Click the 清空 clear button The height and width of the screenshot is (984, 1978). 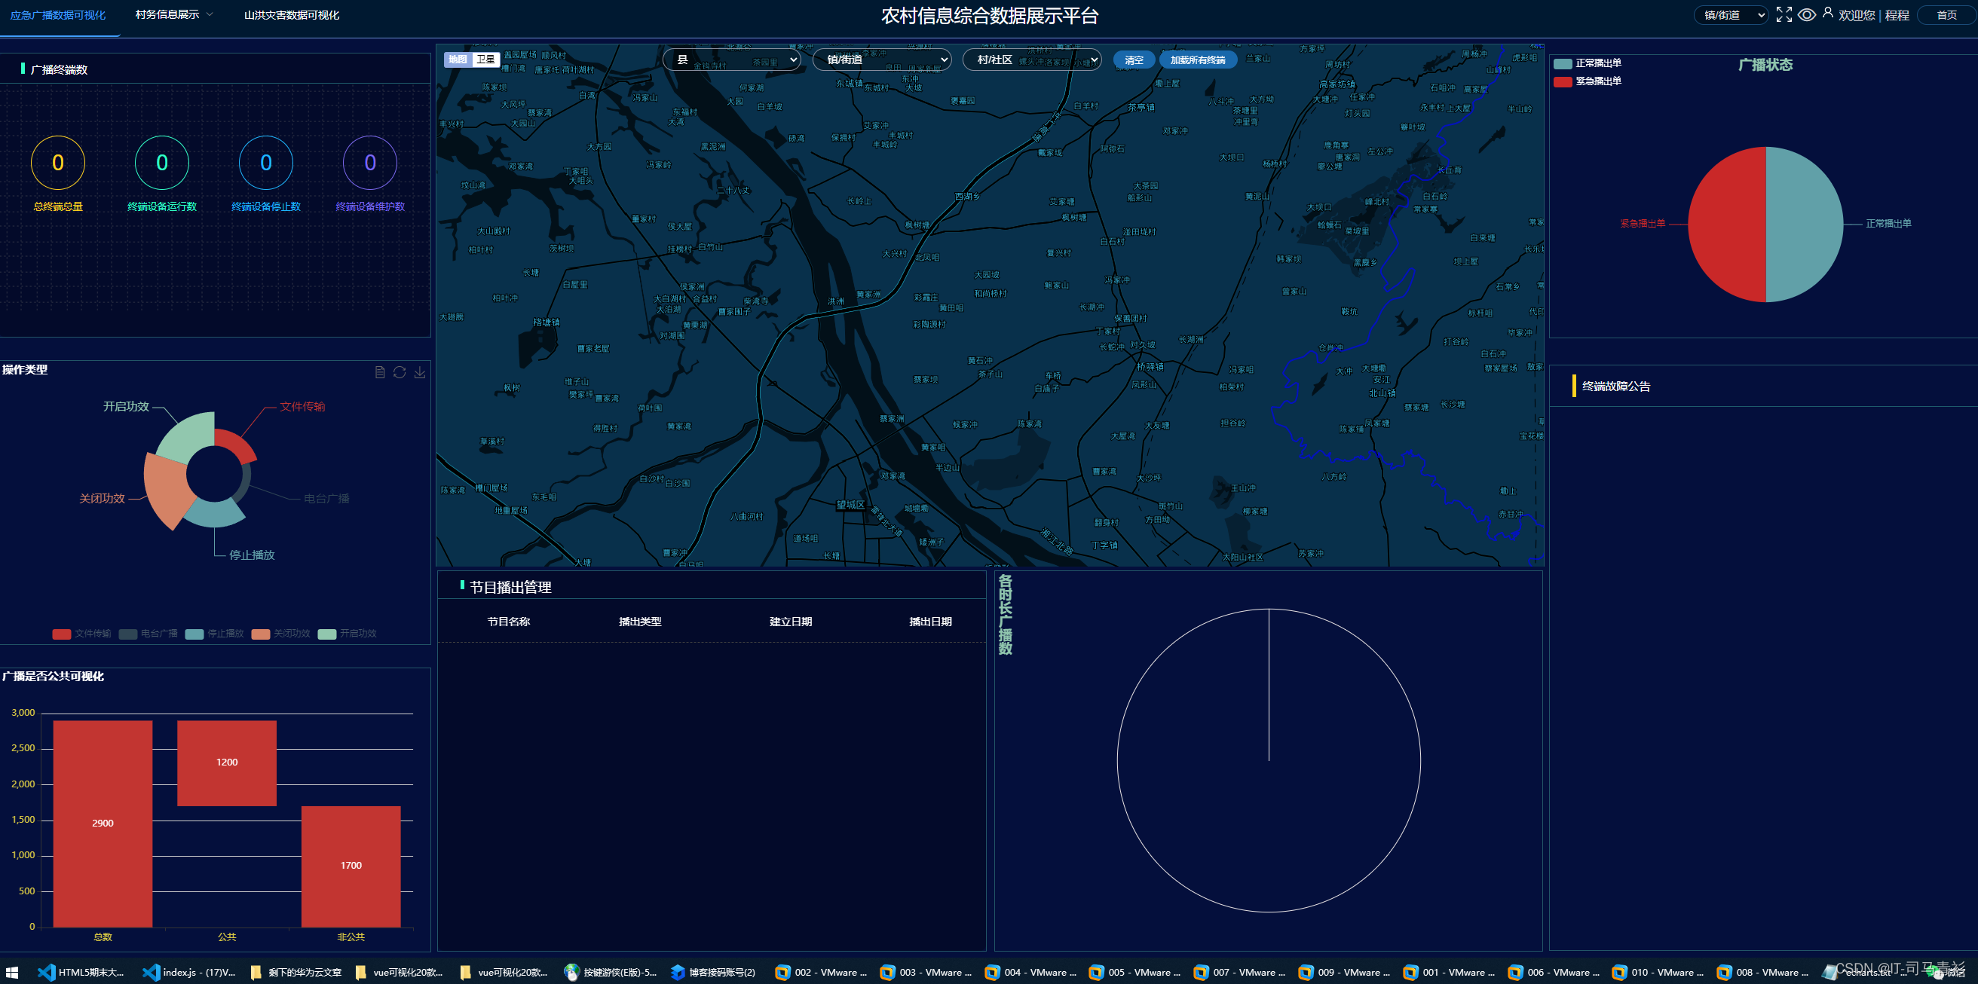1134,60
